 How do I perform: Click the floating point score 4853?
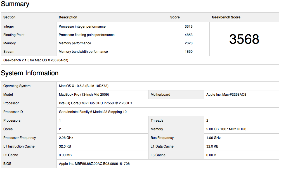[188, 35]
